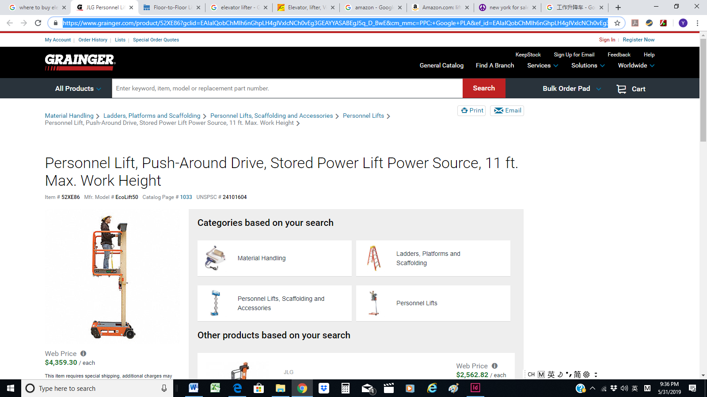Show info icon beside $2,562.82 Web Price
The width and height of the screenshot is (707, 397).
[x=495, y=366]
